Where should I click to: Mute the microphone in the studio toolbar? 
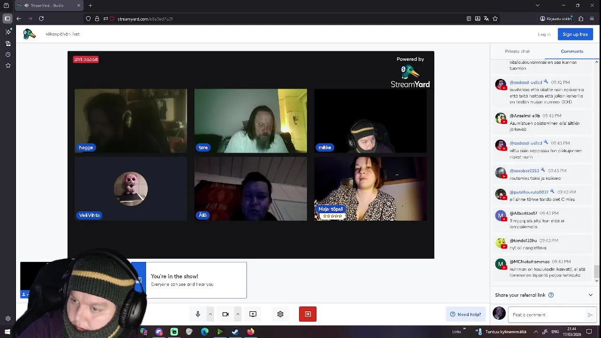coord(198,314)
